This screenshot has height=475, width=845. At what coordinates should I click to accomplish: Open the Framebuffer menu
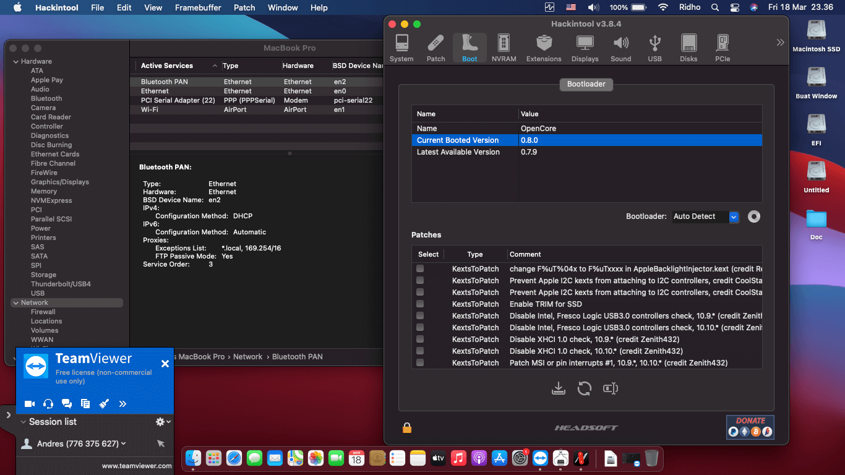(x=198, y=7)
